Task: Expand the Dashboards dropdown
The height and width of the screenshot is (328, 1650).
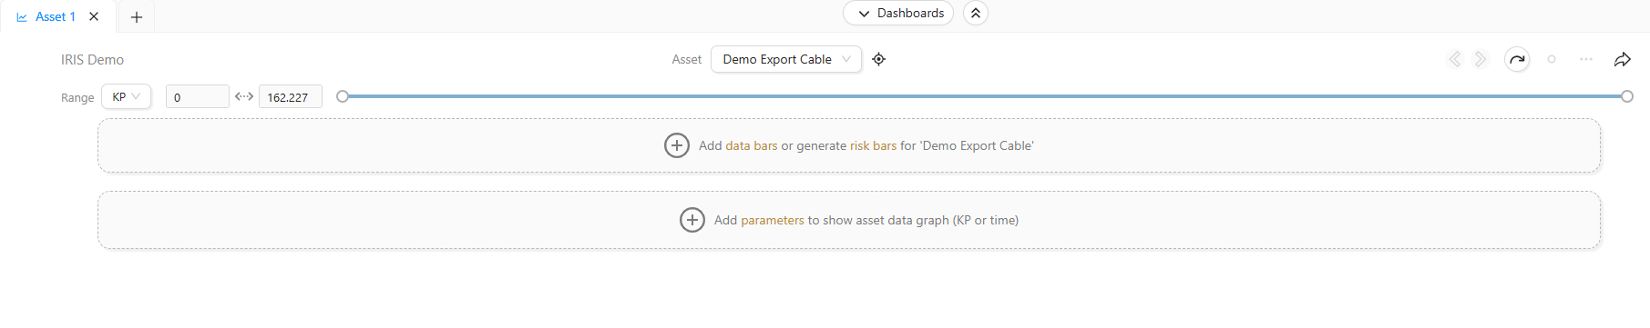Action: click(x=898, y=13)
